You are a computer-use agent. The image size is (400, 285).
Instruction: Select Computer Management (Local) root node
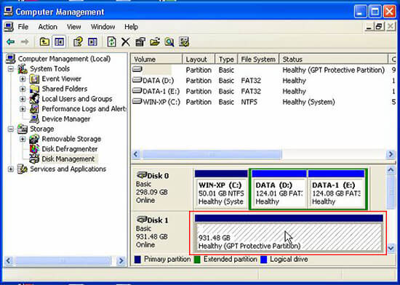tap(64, 59)
